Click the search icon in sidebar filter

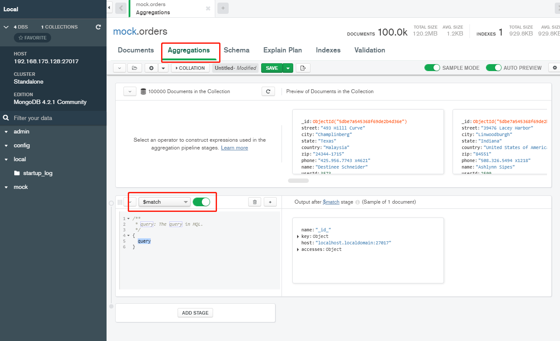(6, 118)
